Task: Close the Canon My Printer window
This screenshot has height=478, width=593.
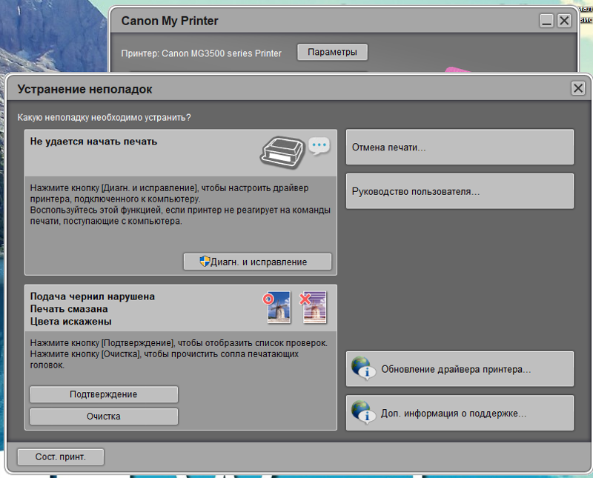Action: (564, 21)
